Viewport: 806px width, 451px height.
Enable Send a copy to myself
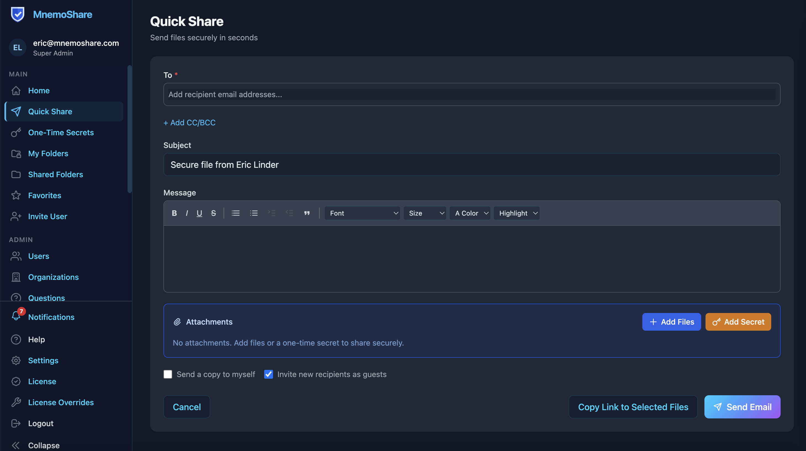(x=168, y=374)
